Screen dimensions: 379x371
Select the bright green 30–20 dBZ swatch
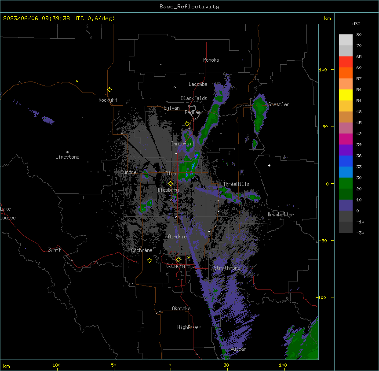(x=346, y=183)
